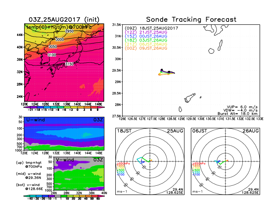Click the 06JST hodograph wind trace
This screenshot has height=214, width=277.
click(221, 162)
